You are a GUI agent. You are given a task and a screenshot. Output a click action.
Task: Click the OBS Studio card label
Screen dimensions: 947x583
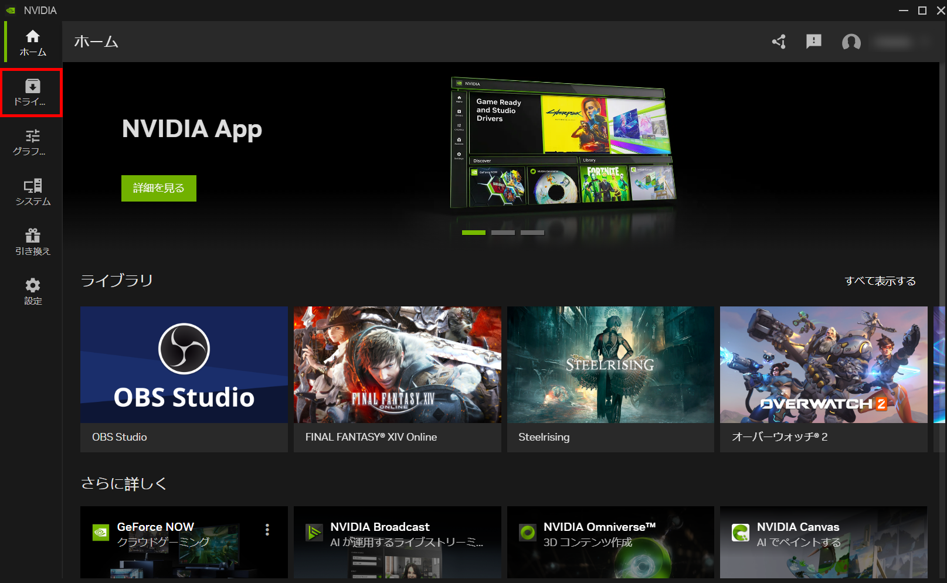coord(120,437)
